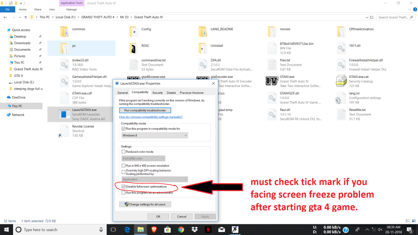Screen dimensions: 418x235
Task: Enable Run in 640 x 480 resolution
Action: tap(123, 166)
